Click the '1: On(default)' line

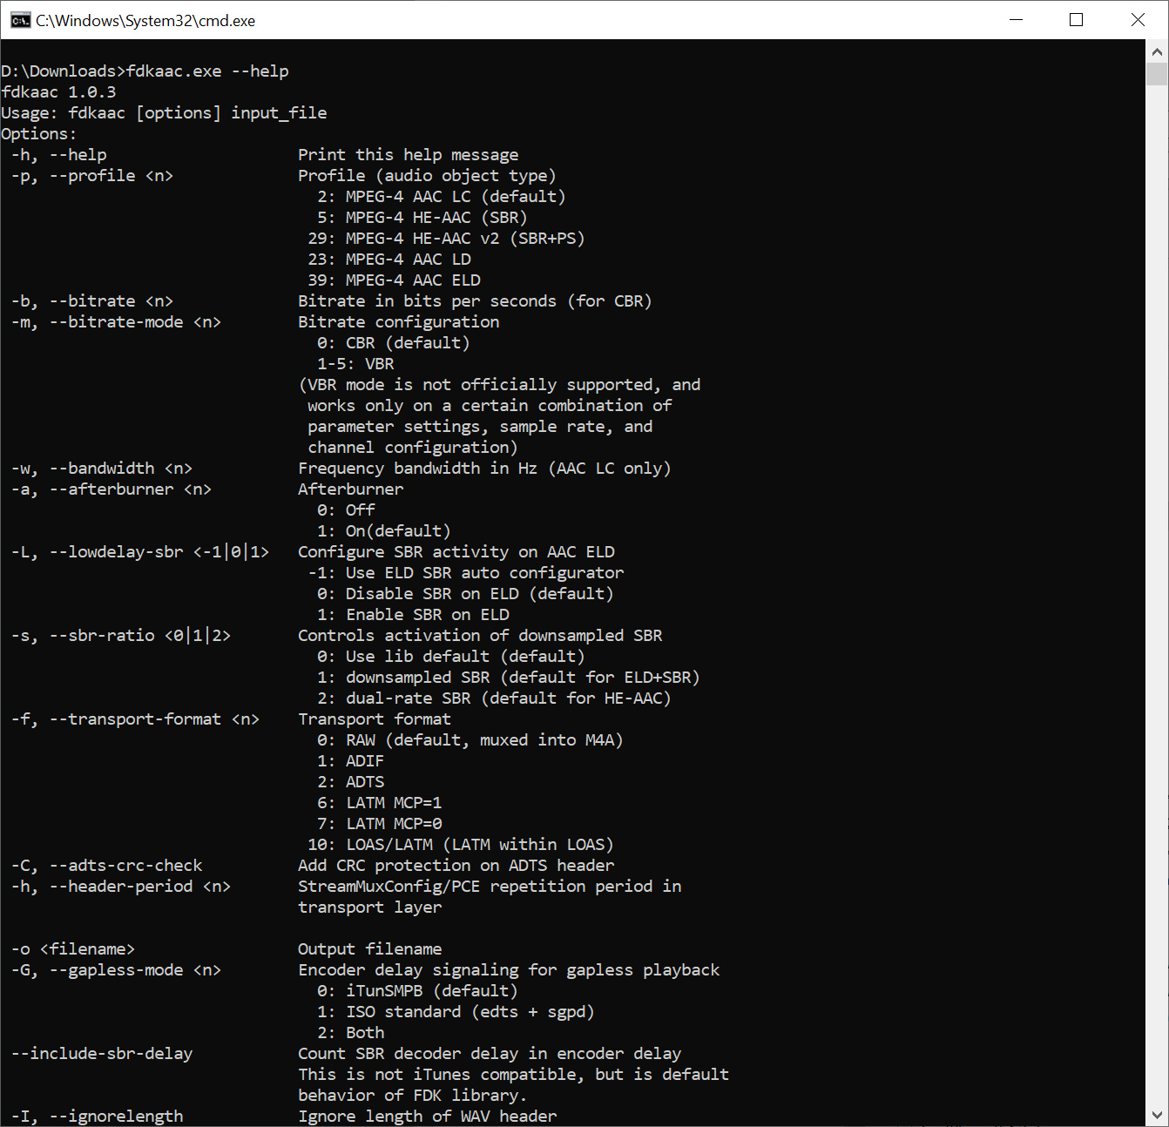384,531
